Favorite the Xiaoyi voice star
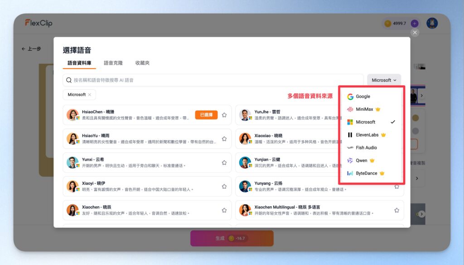The width and height of the screenshot is (464, 265). [x=224, y=186]
